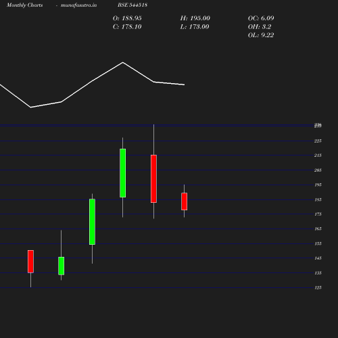Open the munafasutra.in site label
The height and width of the screenshot is (338, 338).
pyautogui.click(x=78, y=5)
